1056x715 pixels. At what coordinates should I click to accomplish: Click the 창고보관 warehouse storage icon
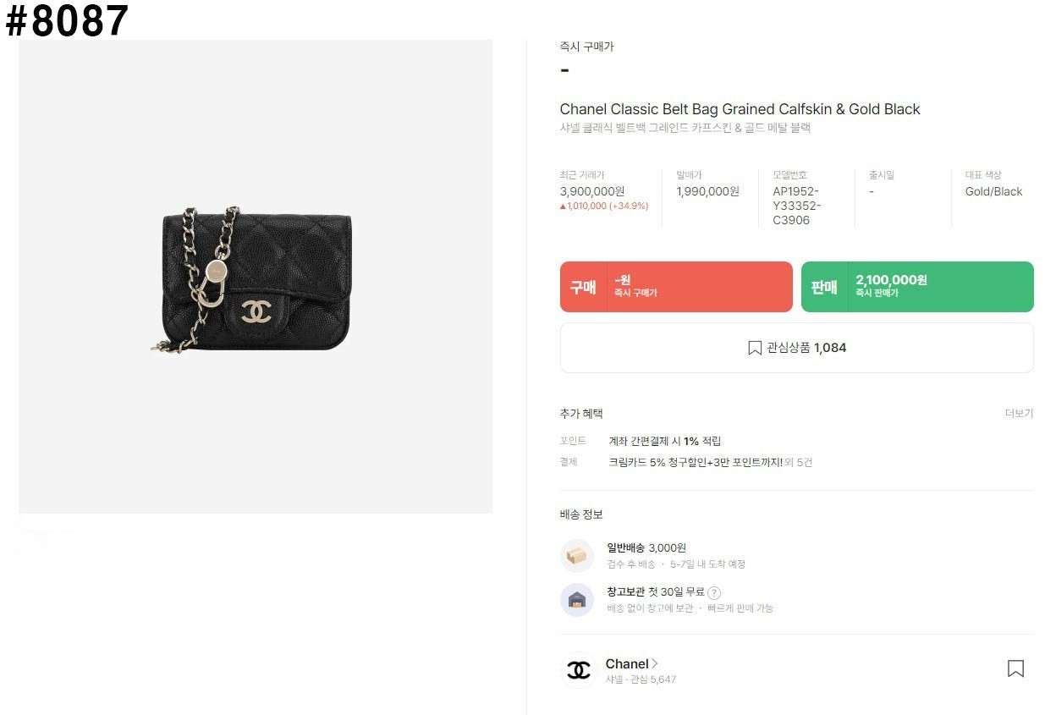point(577,600)
